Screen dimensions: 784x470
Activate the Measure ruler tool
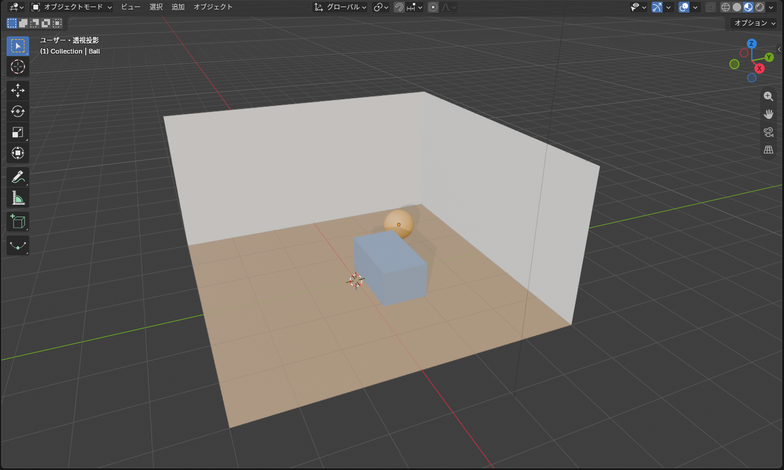(x=18, y=198)
